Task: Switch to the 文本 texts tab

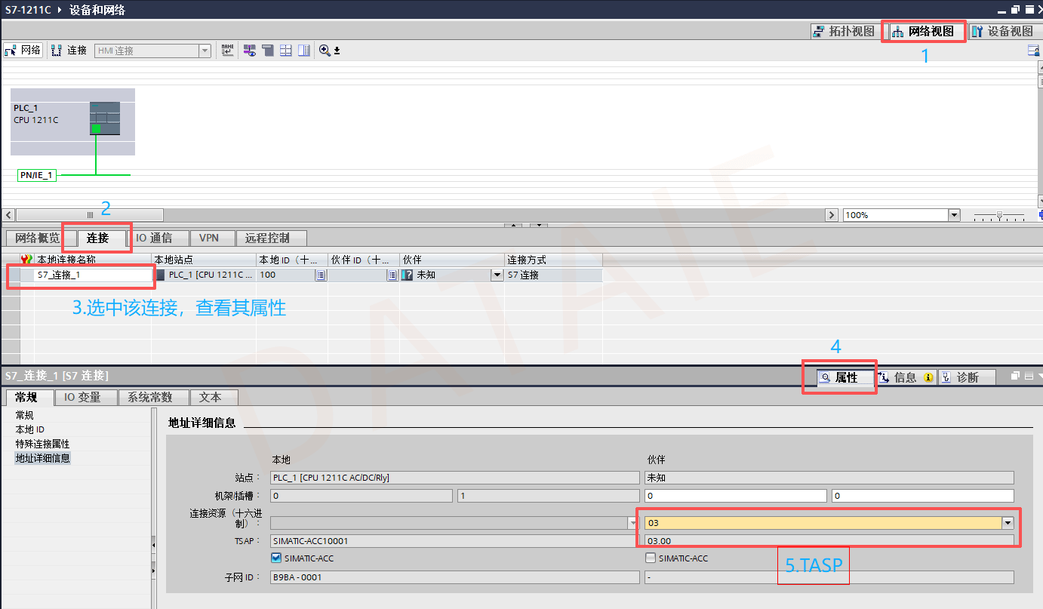Action: point(214,397)
